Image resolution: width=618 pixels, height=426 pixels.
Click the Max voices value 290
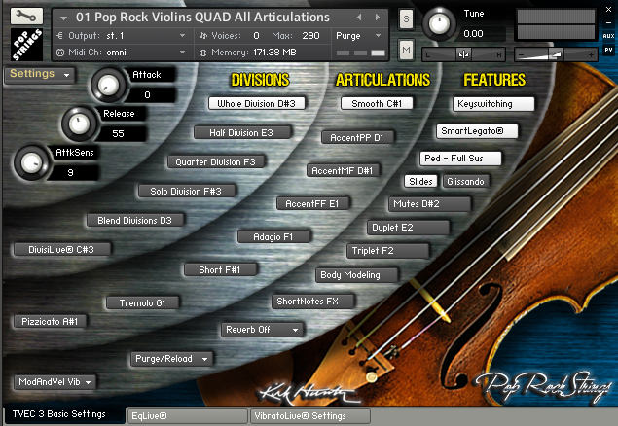(x=310, y=36)
